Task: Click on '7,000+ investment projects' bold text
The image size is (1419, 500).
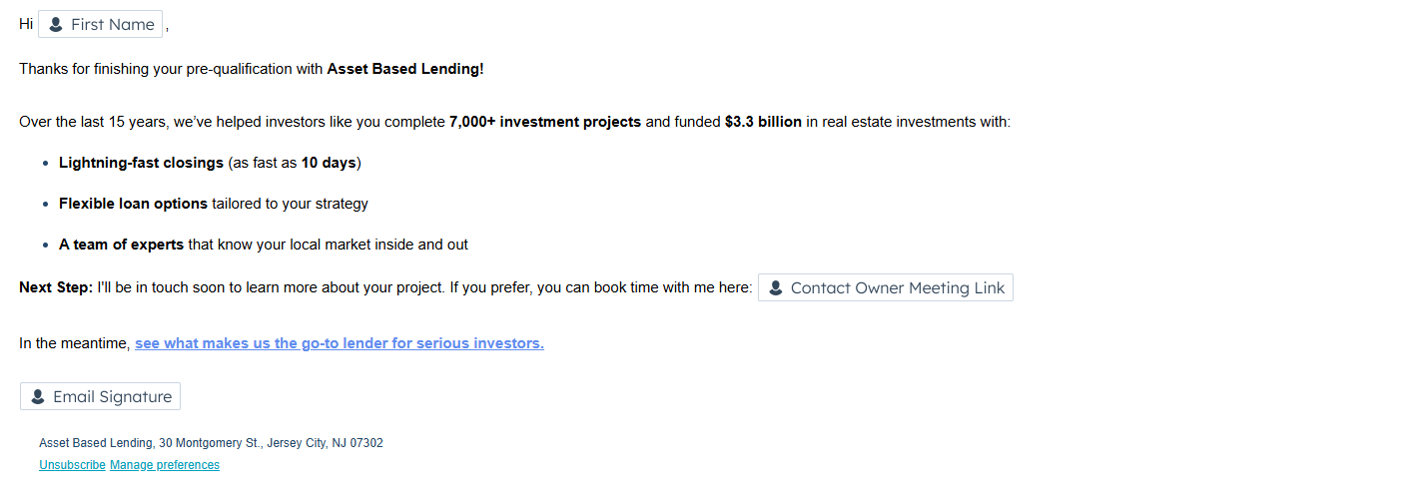Action: point(545,122)
